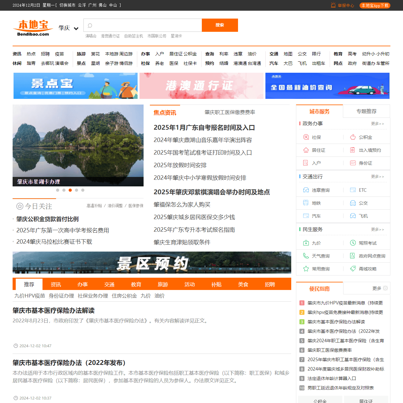Expand 更多>> next to 交通出行
The width and height of the screenshot is (403, 403).
tap(377, 177)
